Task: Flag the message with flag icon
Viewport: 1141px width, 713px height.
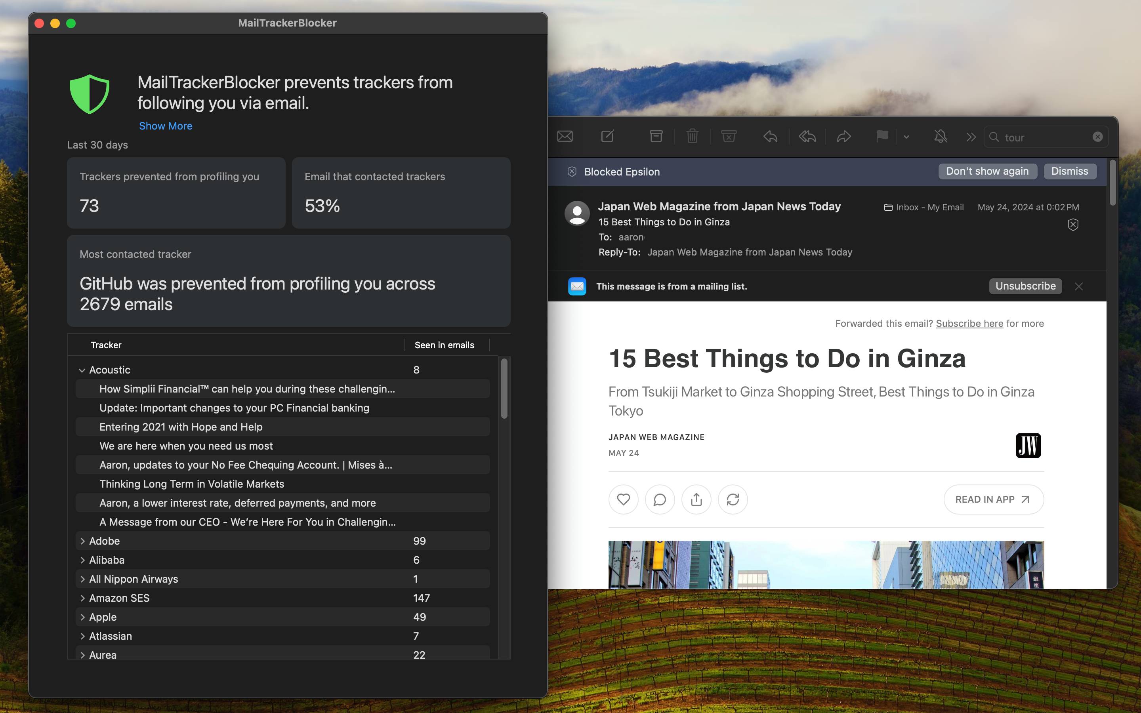Action: pos(882,137)
